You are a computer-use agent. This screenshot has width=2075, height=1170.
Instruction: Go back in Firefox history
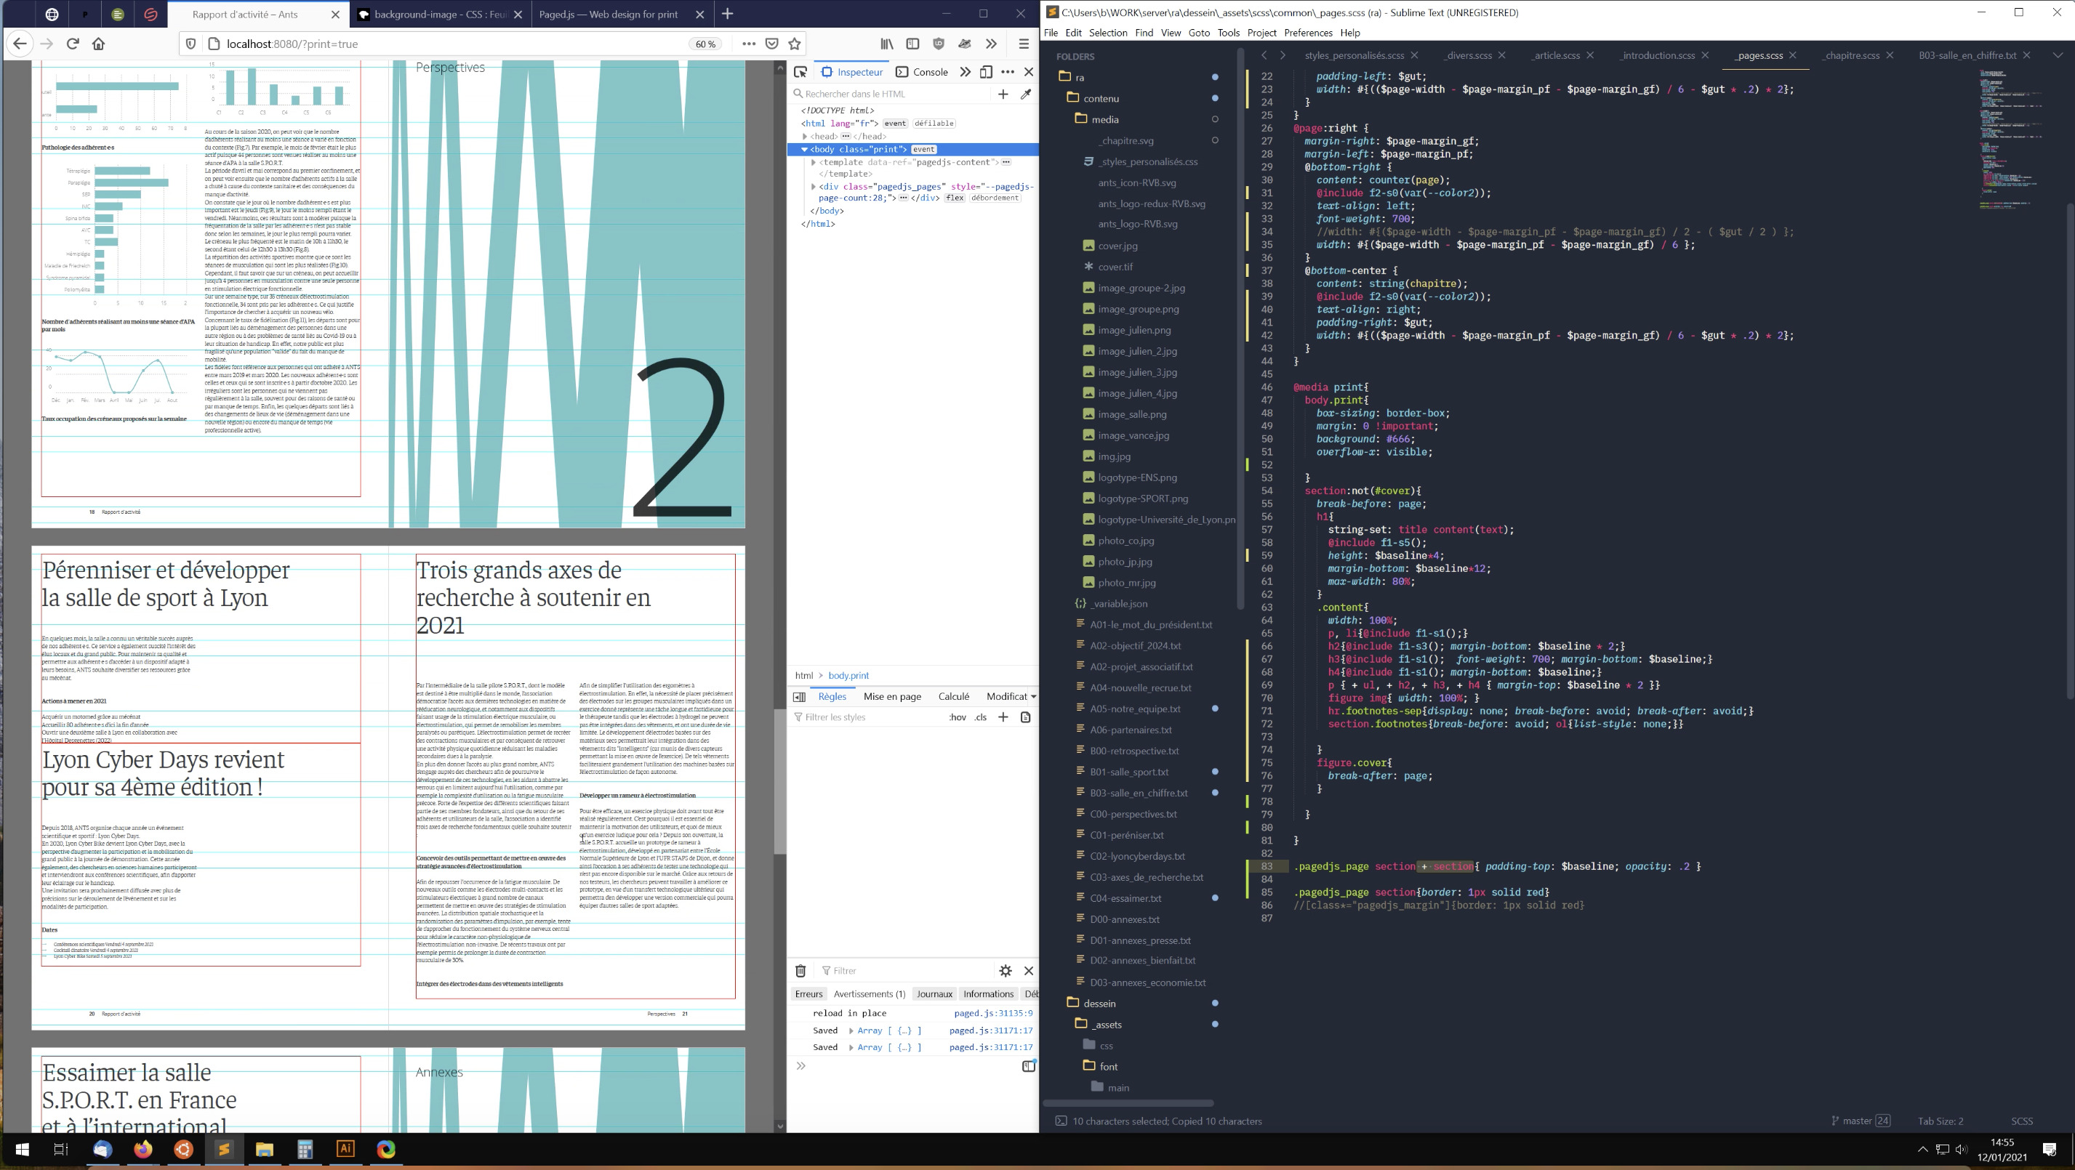pyautogui.click(x=20, y=44)
